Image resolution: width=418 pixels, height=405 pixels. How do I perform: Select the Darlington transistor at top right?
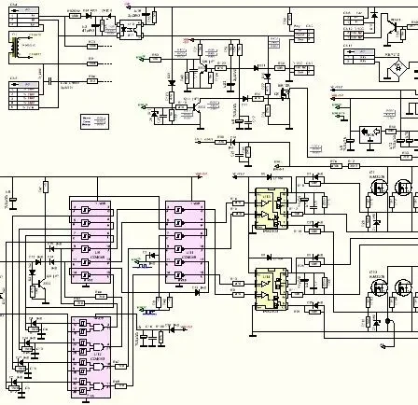click(392, 28)
